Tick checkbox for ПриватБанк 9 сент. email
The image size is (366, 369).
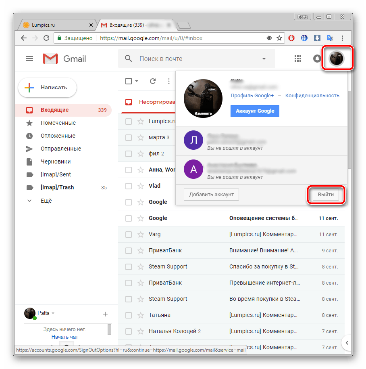coord(129,251)
